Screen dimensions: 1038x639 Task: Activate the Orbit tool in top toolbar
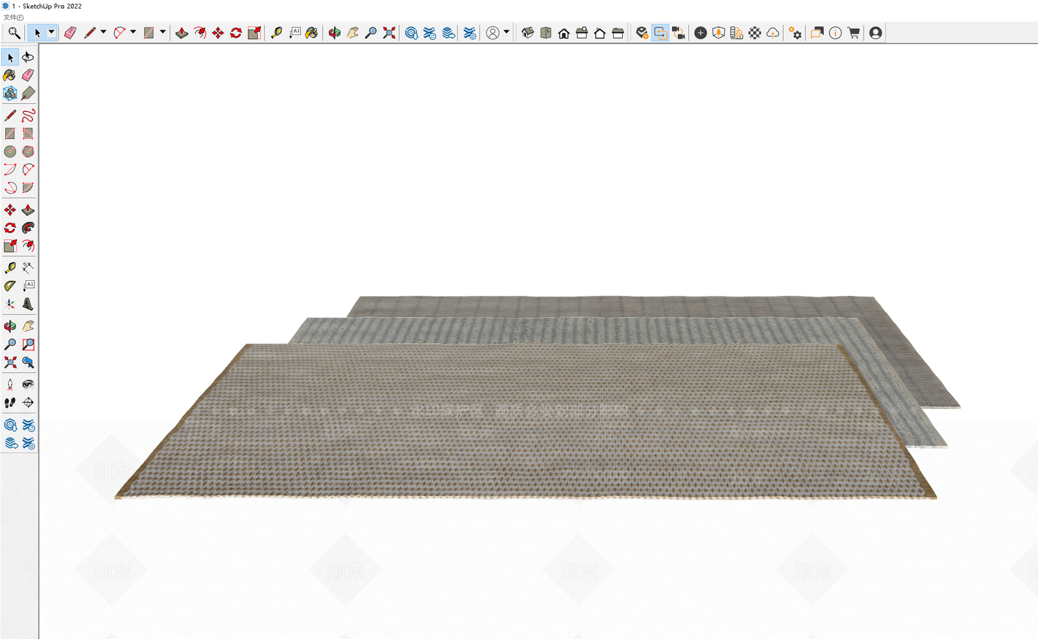pos(334,32)
